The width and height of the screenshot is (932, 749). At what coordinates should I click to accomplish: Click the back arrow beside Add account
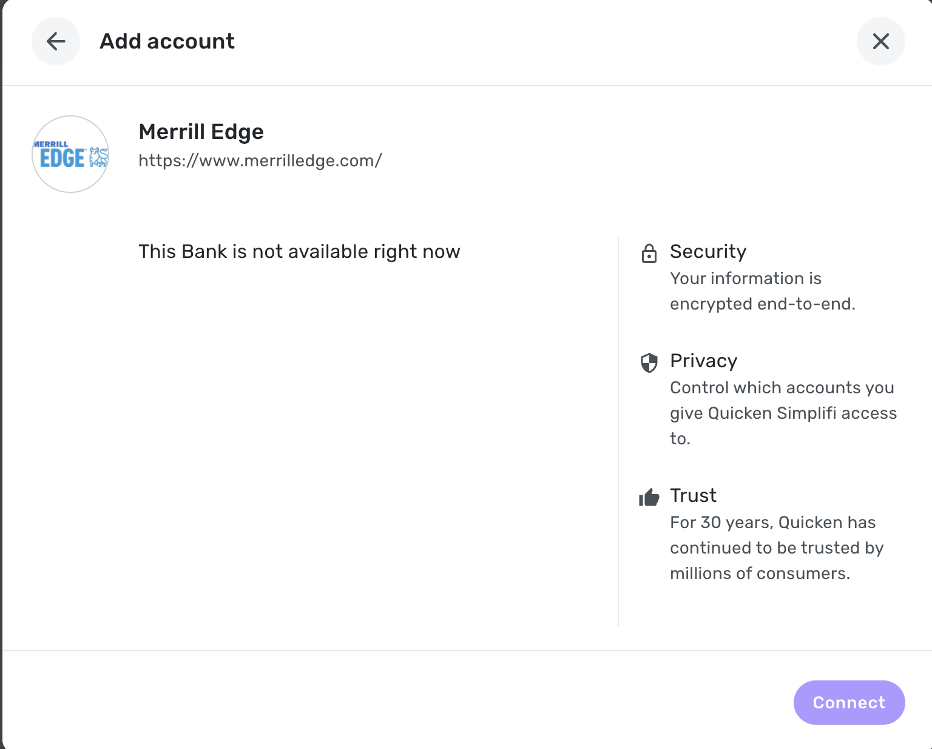pyautogui.click(x=56, y=41)
